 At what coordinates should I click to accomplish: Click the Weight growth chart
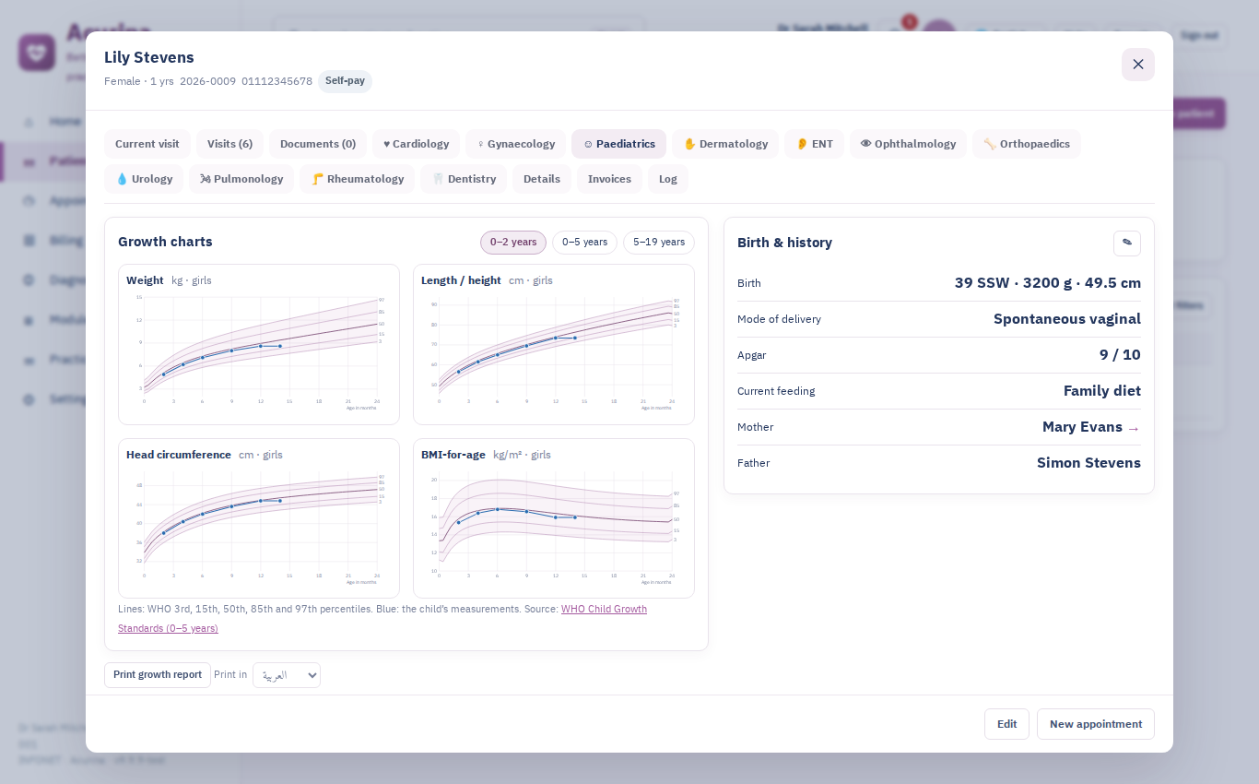point(259,344)
